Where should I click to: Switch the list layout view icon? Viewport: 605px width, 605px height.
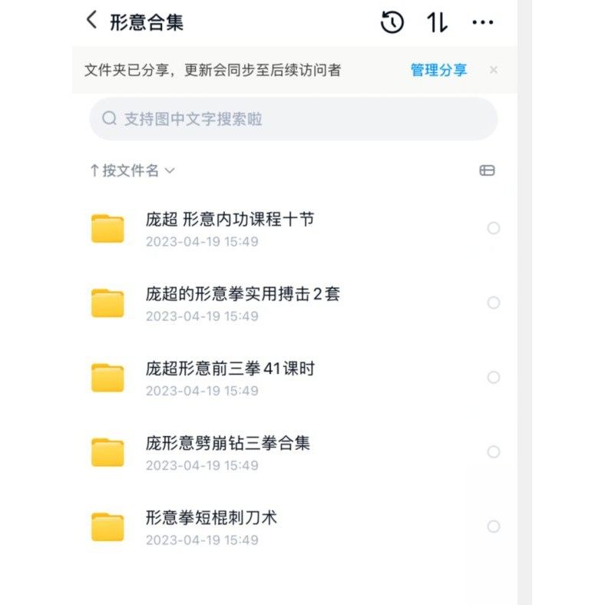click(x=487, y=170)
